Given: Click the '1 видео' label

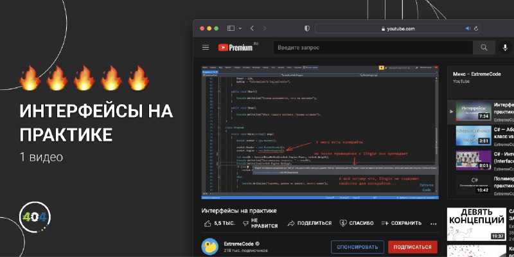Looking at the screenshot, I should click(41, 157).
